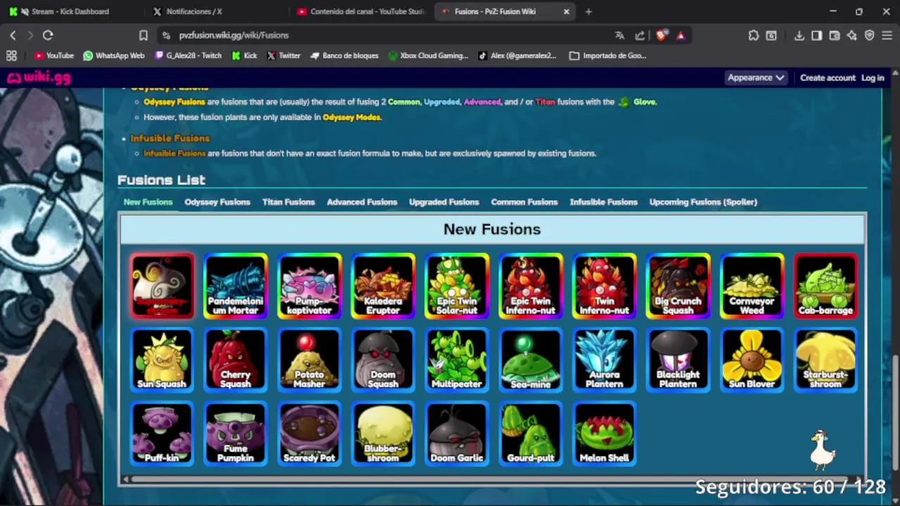The height and width of the screenshot is (506, 900).
Task: Open the Upcoming Fusions (Spoiler) tab
Action: (x=703, y=202)
